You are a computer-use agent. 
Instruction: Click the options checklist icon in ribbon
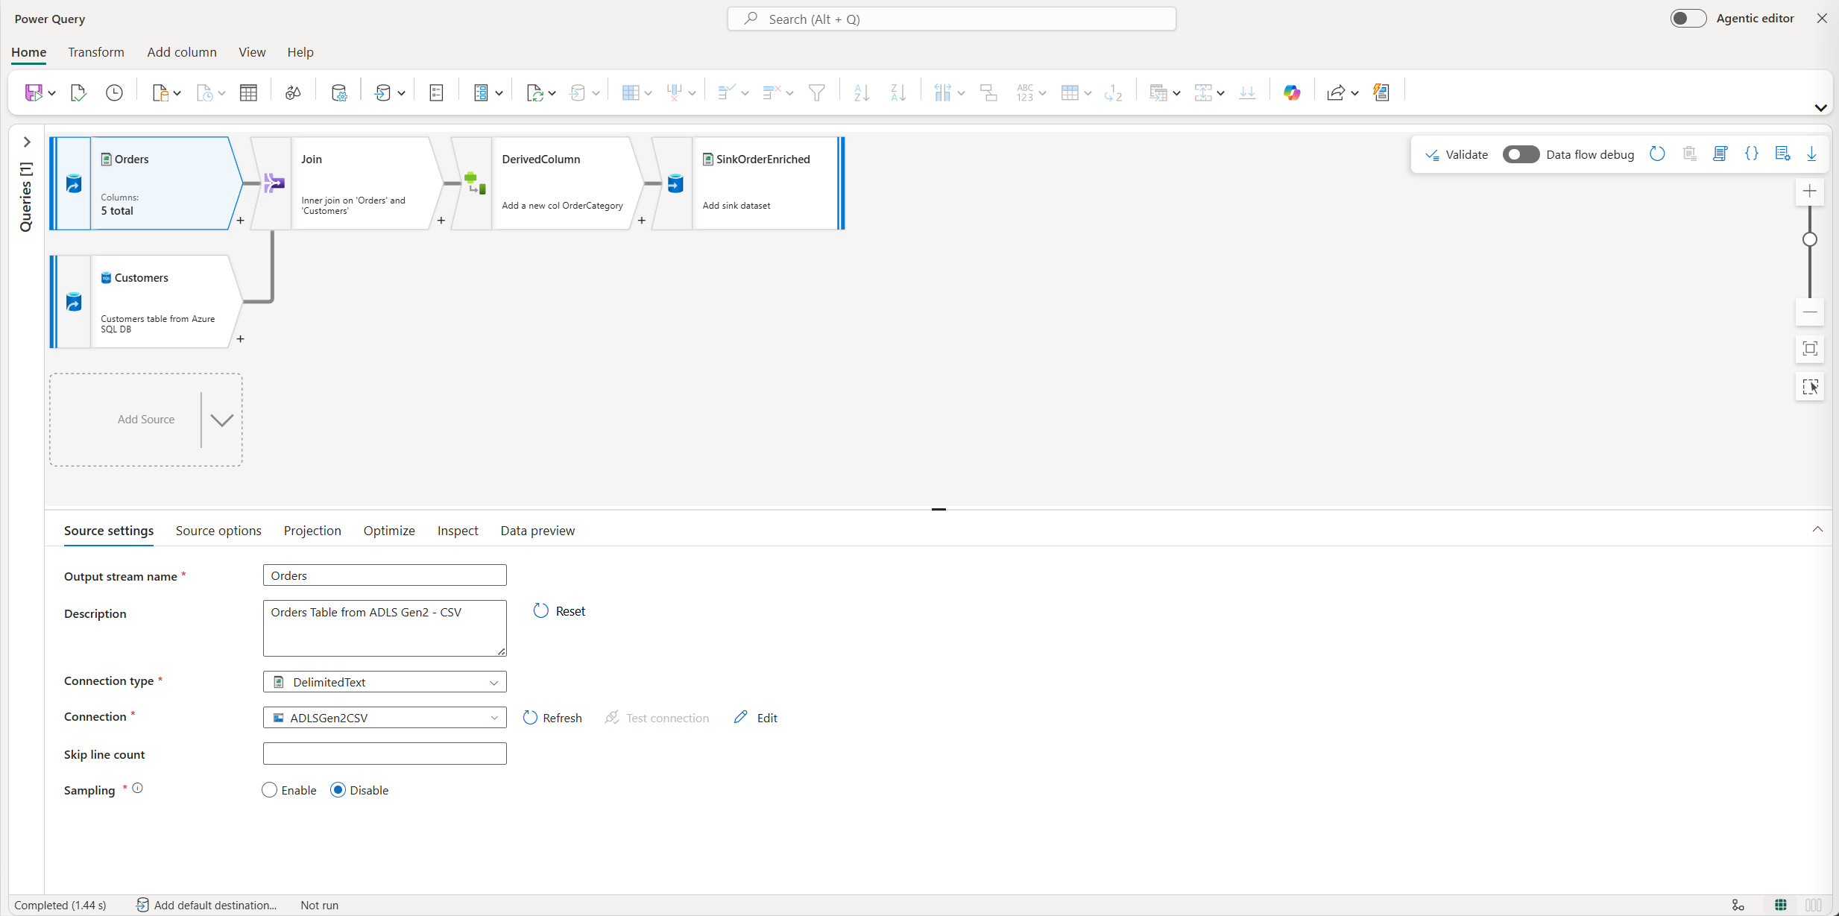click(437, 92)
